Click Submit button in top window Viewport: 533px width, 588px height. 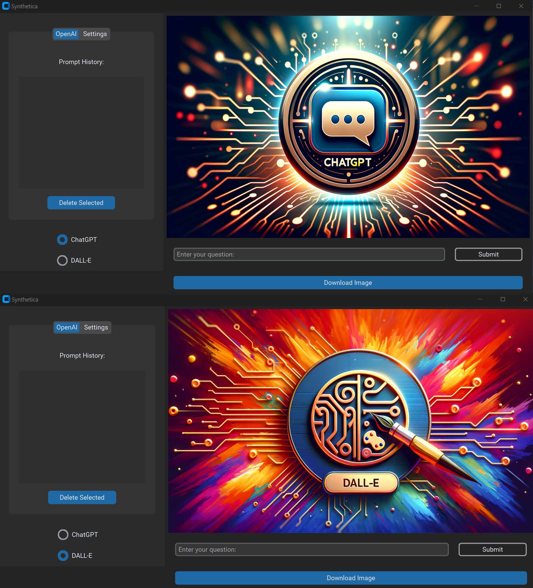click(x=488, y=254)
